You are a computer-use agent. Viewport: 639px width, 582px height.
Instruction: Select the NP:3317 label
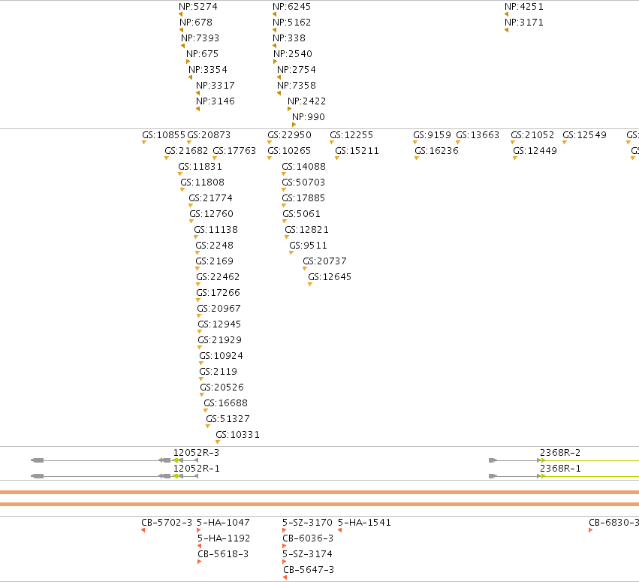coord(216,86)
